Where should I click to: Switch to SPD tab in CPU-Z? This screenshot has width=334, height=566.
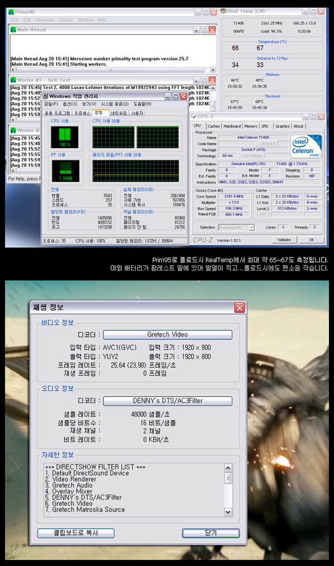pyautogui.click(x=265, y=126)
